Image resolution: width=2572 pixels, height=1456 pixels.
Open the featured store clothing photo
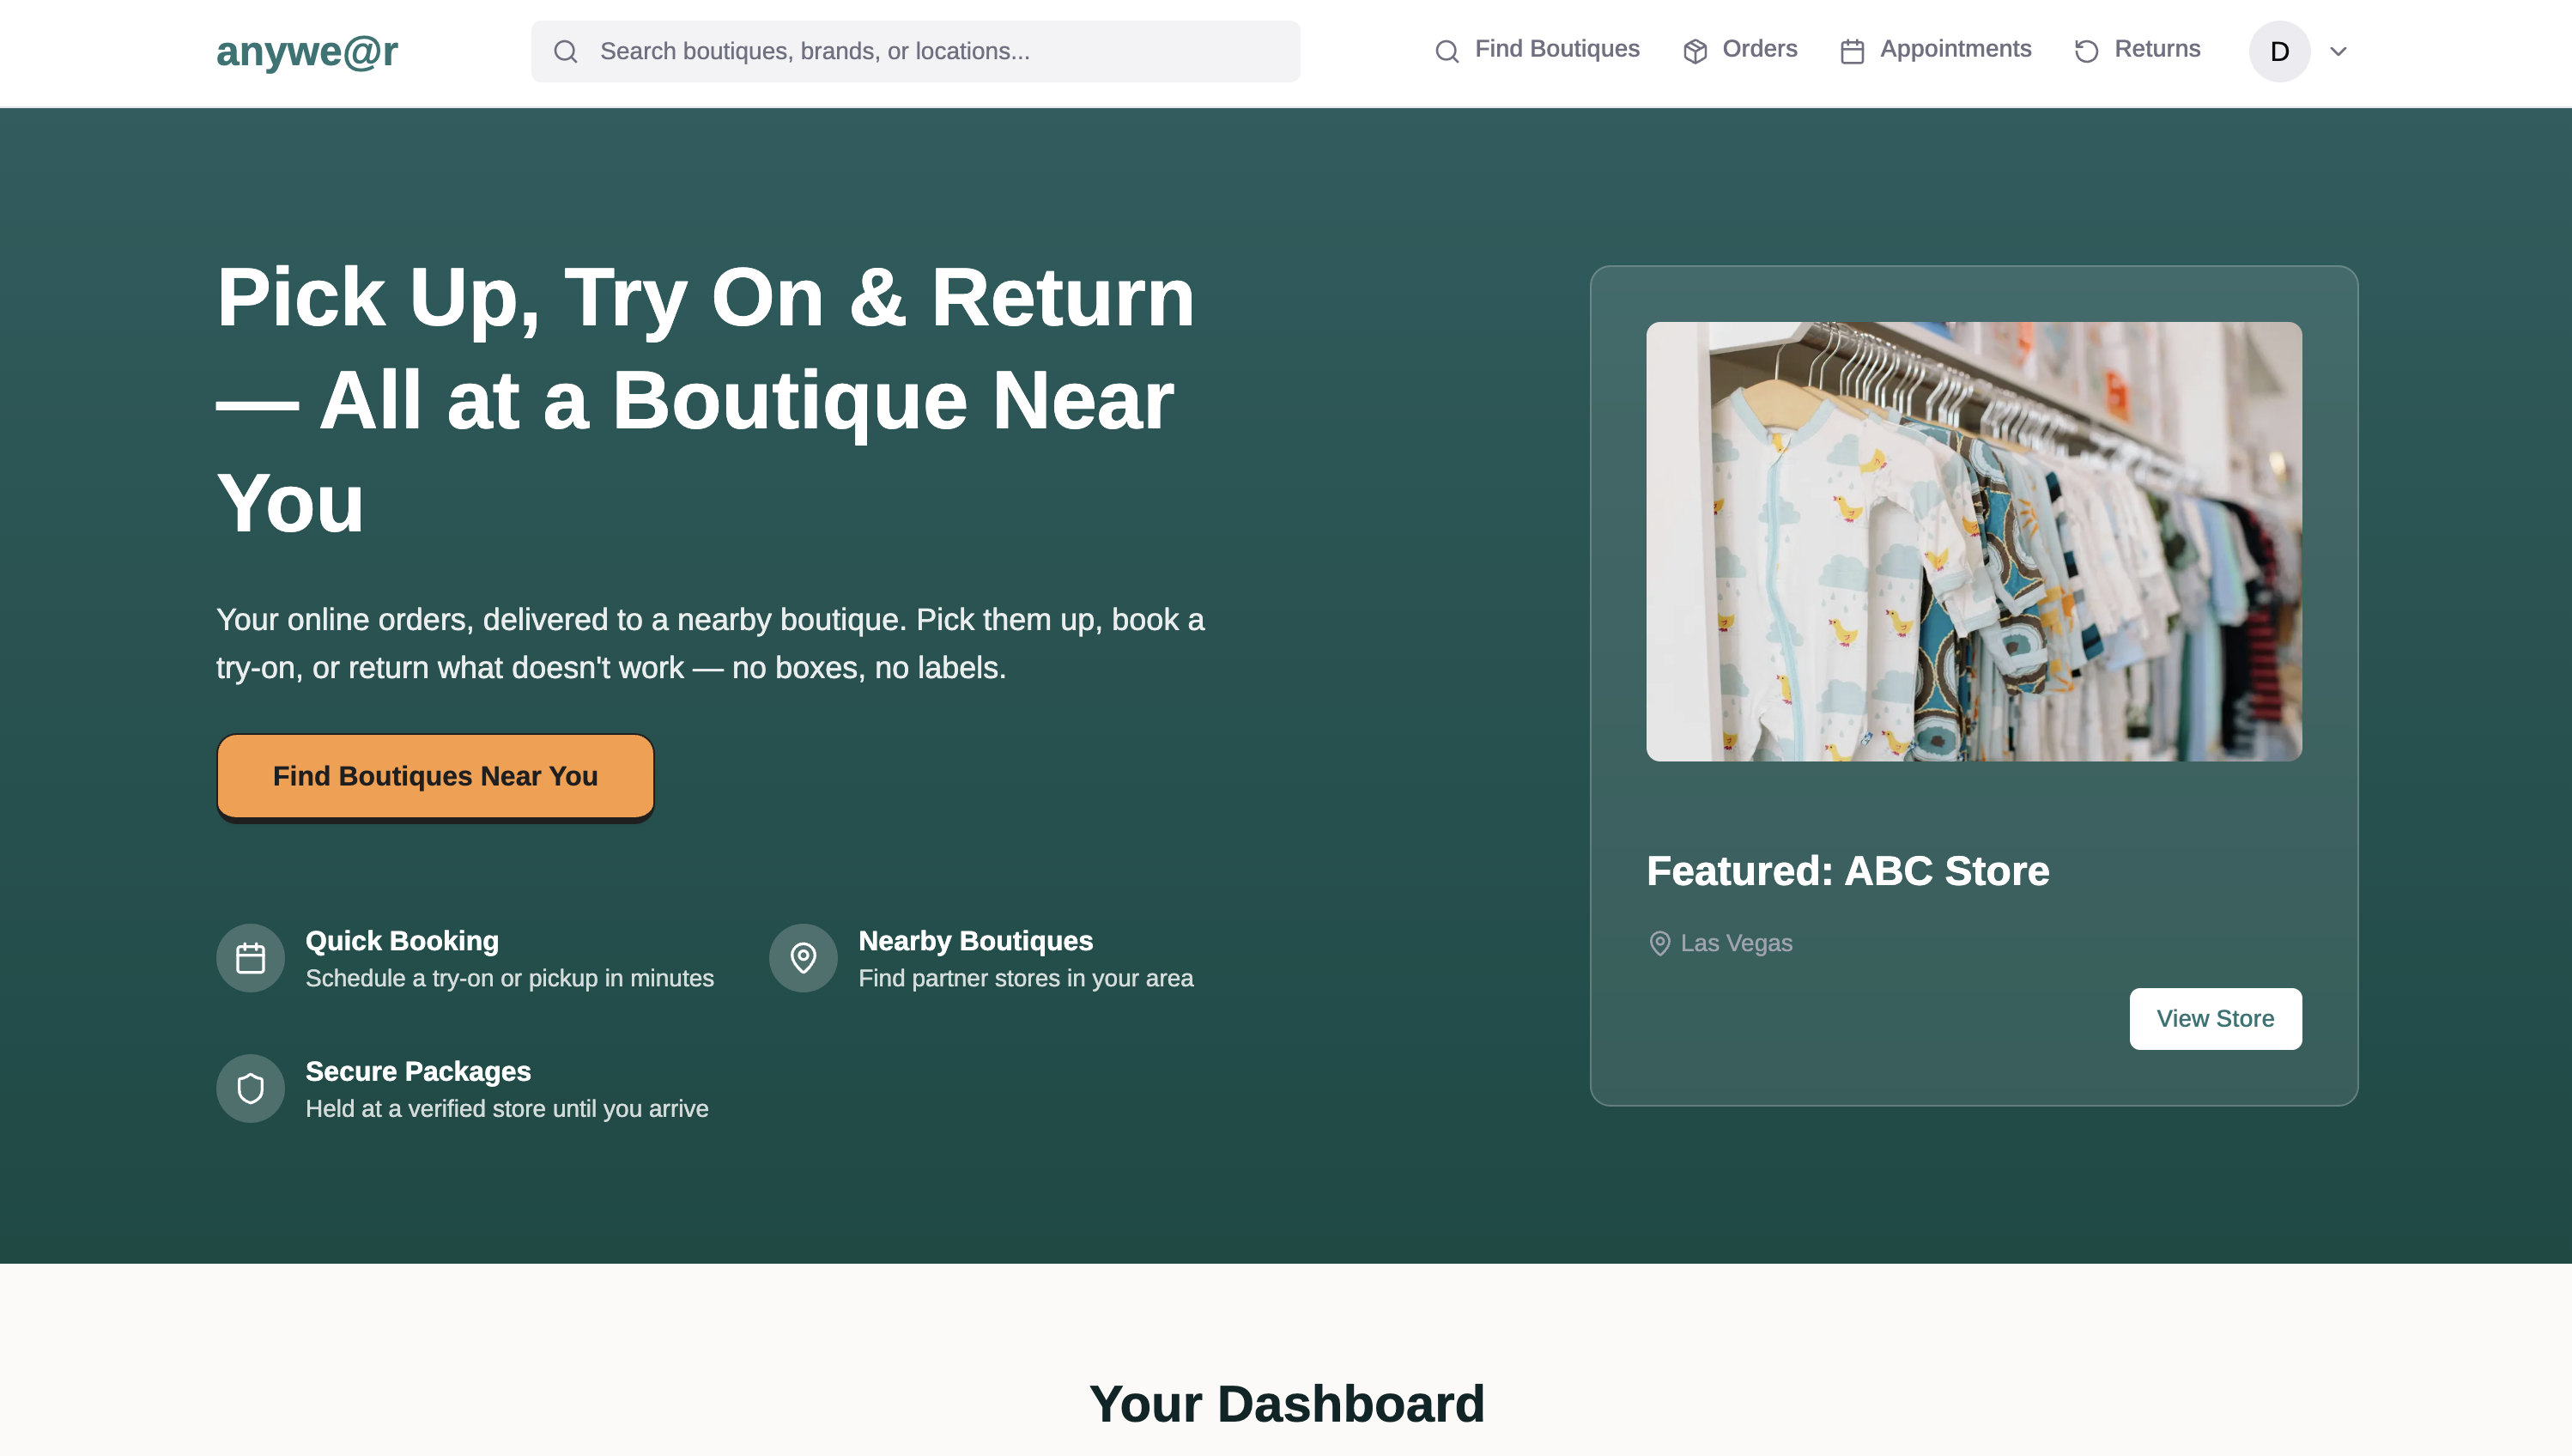(x=1973, y=541)
